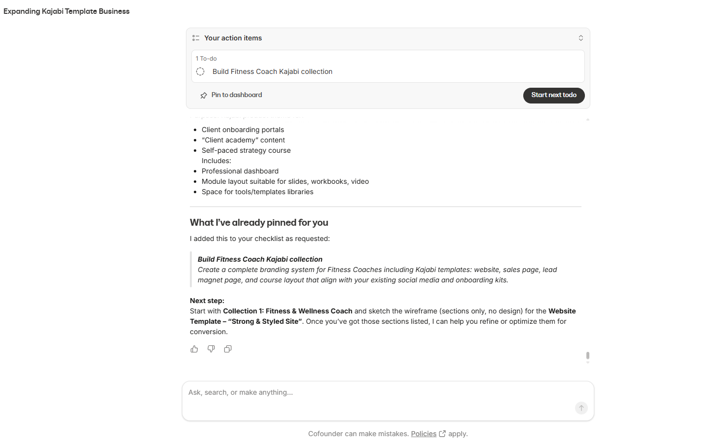Click the Your action items header
Image resolution: width=722 pixels, height=445 pixels.
pyautogui.click(x=233, y=38)
